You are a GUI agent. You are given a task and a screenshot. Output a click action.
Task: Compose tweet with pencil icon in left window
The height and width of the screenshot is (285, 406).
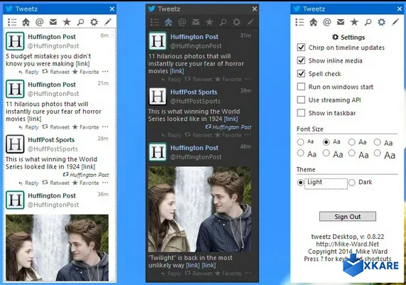[108, 22]
